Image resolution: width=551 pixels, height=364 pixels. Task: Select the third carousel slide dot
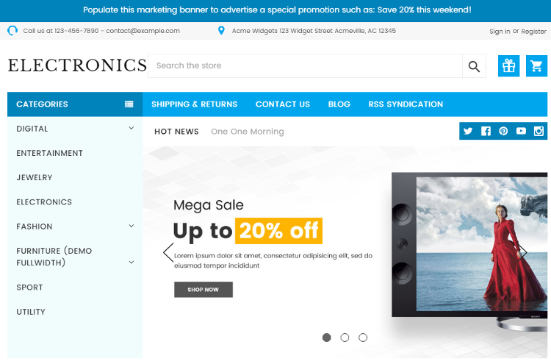click(x=363, y=338)
